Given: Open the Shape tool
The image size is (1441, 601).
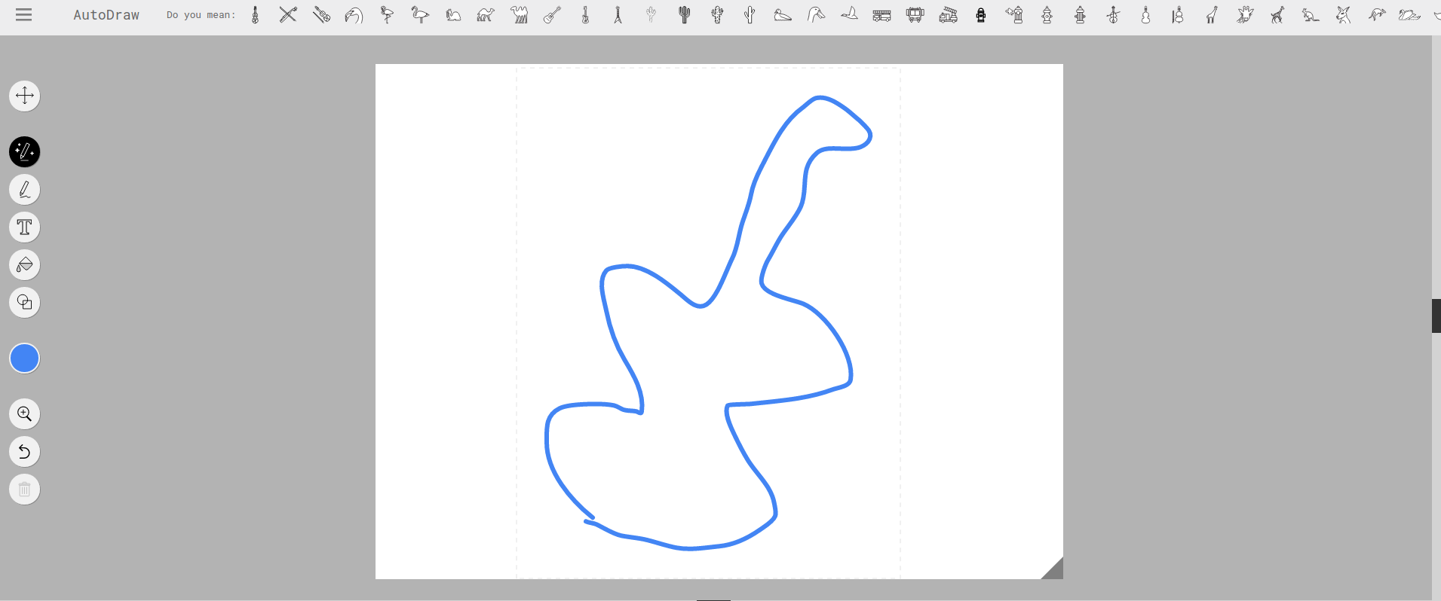Looking at the screenshot, I should click(24, 303).
